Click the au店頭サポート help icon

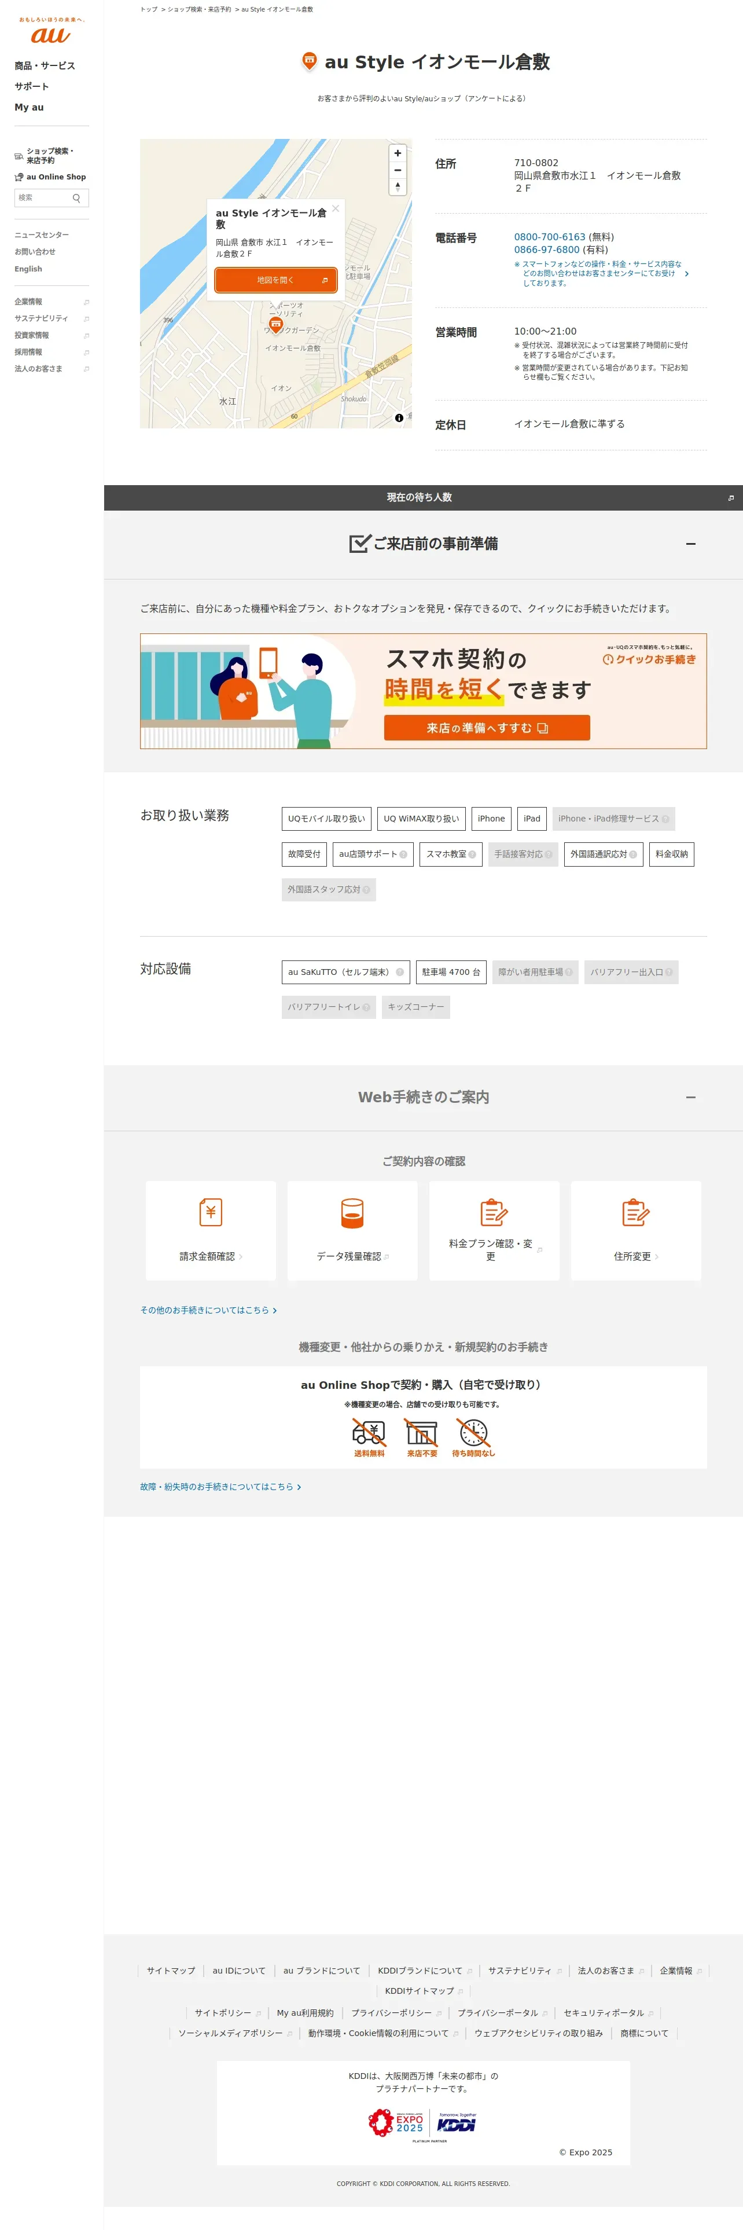403,854
